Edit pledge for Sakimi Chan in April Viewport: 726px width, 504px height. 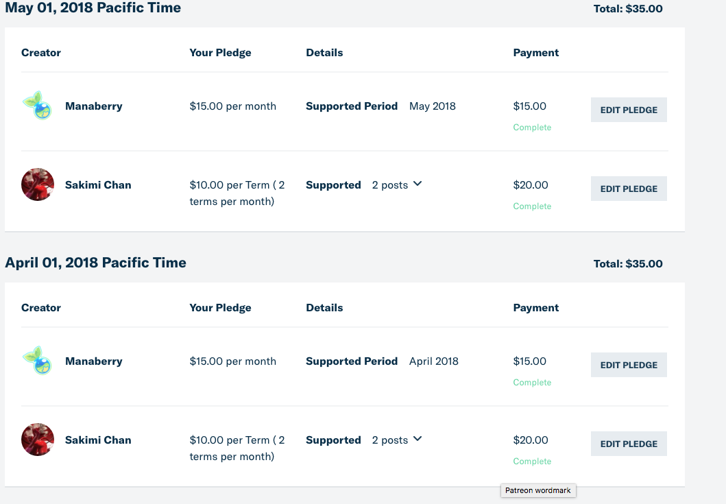(629, 444)
